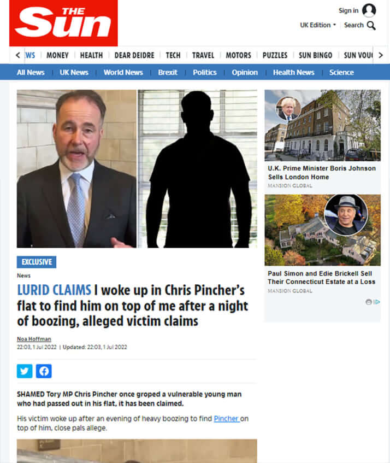Screen dimensions: 390x463
Task: Go to previous nav items with the left arrow
Action: [18, 55]
